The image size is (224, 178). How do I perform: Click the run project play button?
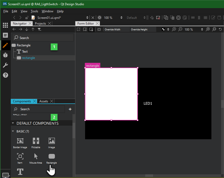pos(100,18)
